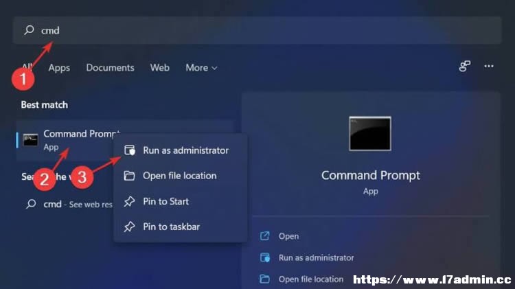Click the Best match heading text
The image size is (515, 289).
45,105
